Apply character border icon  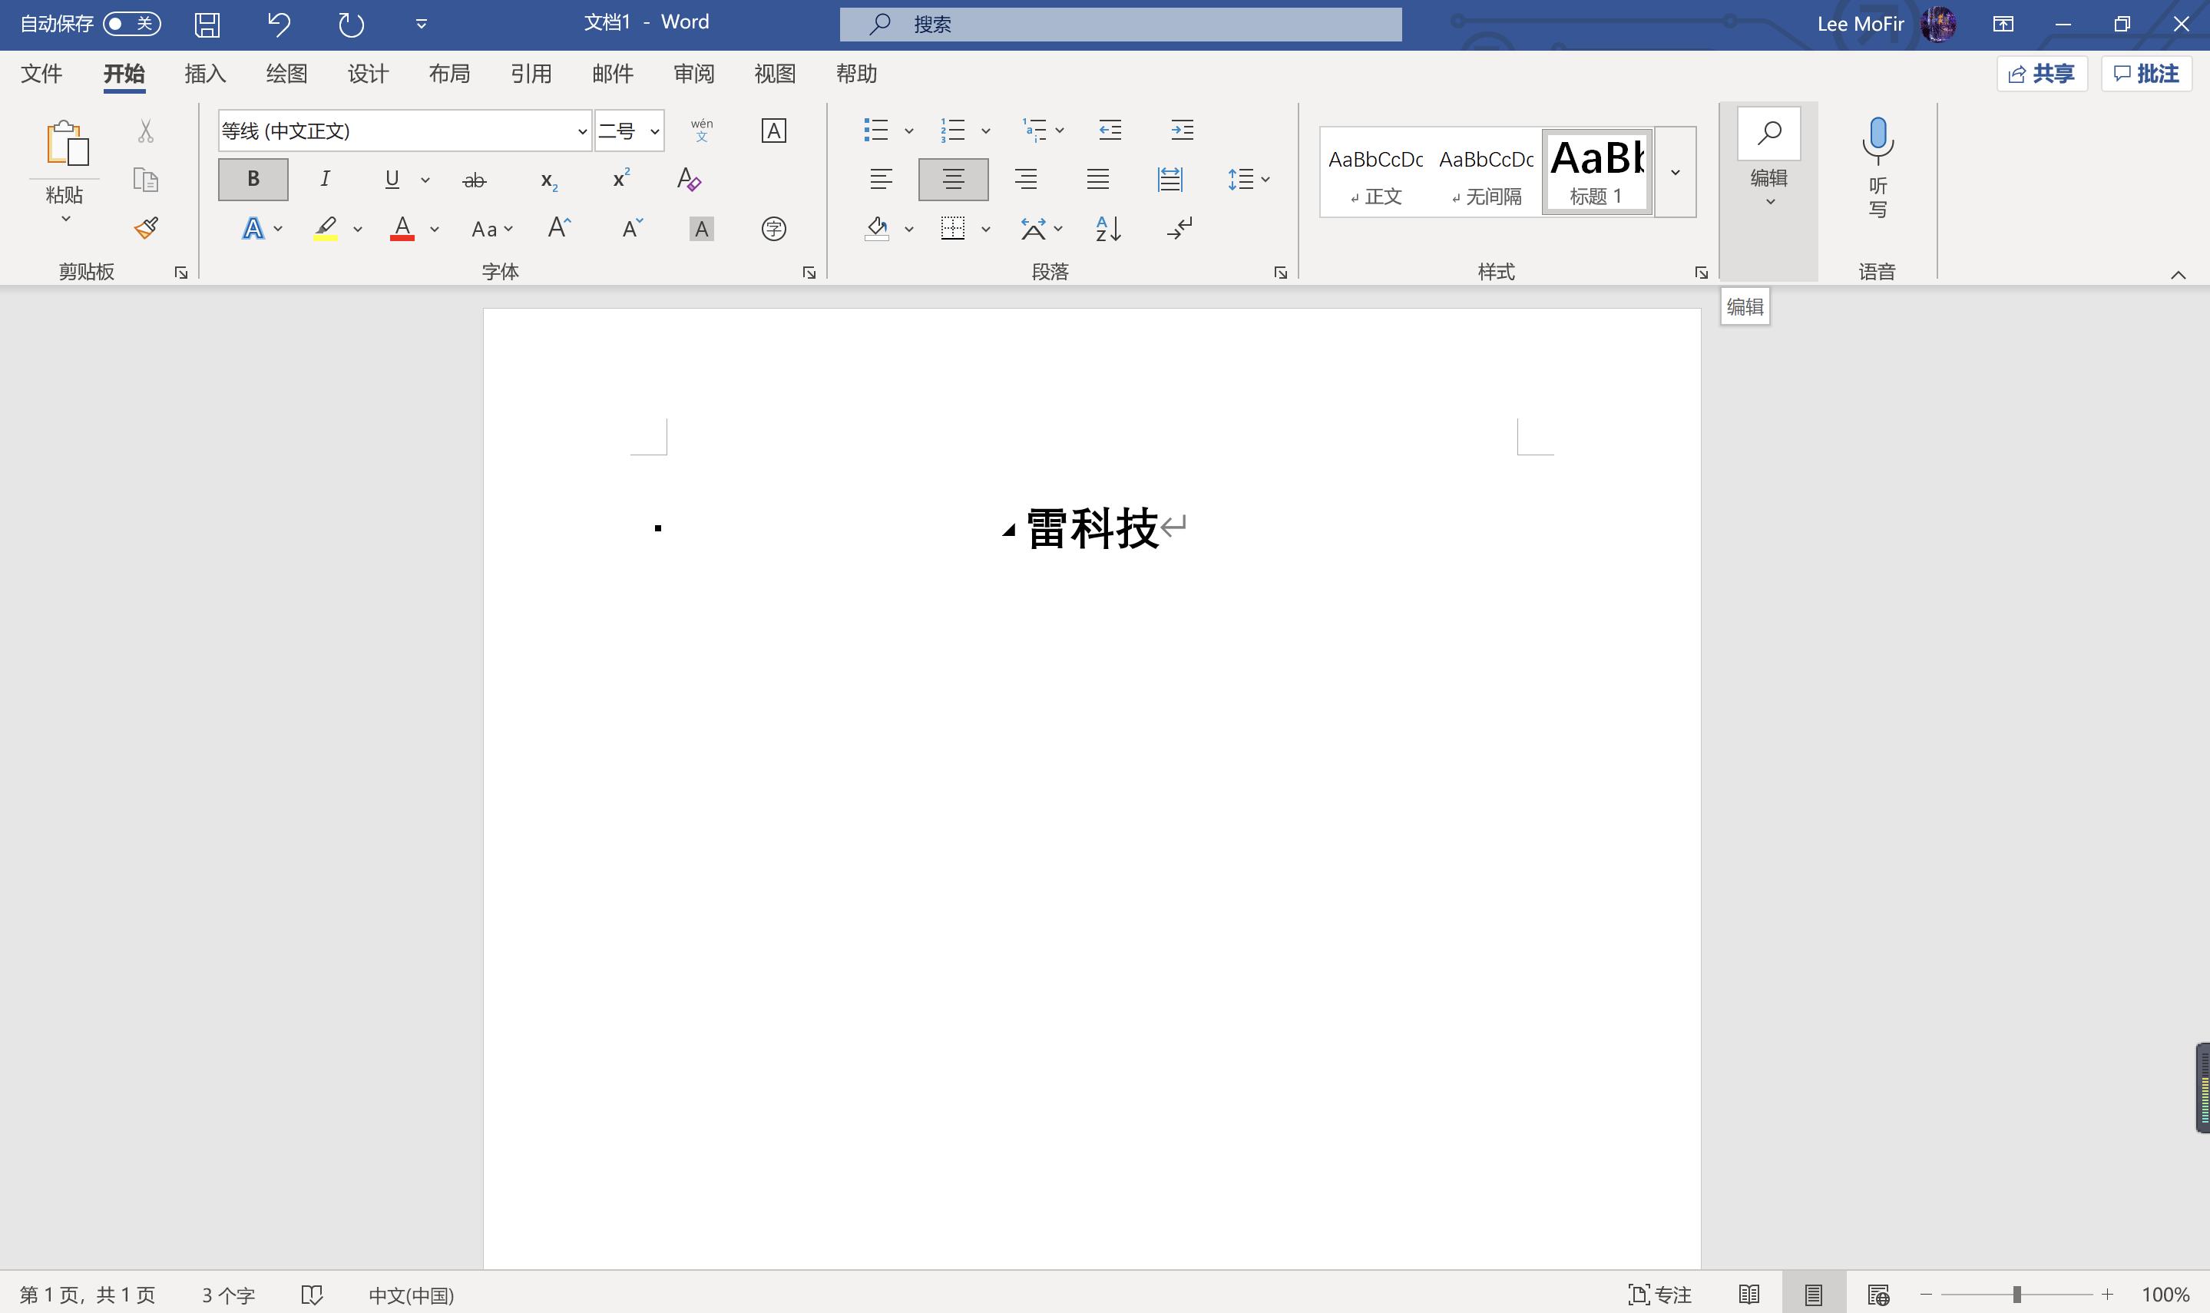[x=773, y=130]
